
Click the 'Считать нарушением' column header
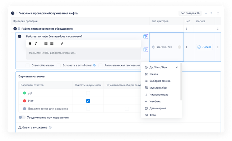point(88,85)
